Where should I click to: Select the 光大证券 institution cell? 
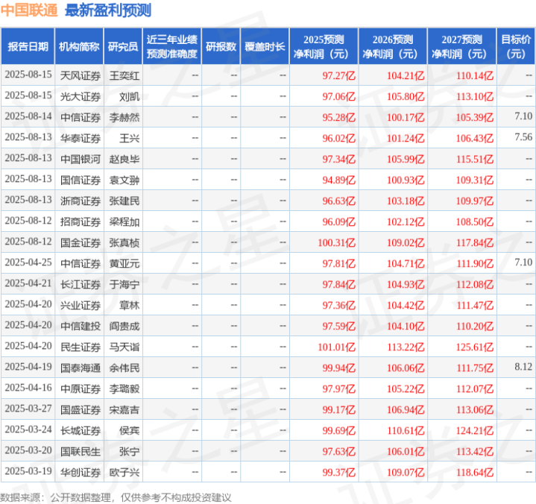(x=81, y=96)
